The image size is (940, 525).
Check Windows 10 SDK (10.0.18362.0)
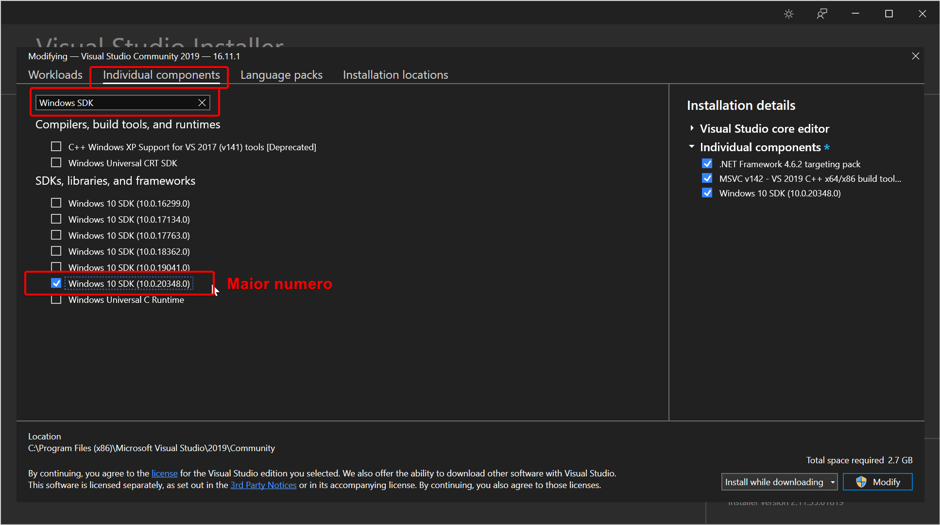coord(56,251)
